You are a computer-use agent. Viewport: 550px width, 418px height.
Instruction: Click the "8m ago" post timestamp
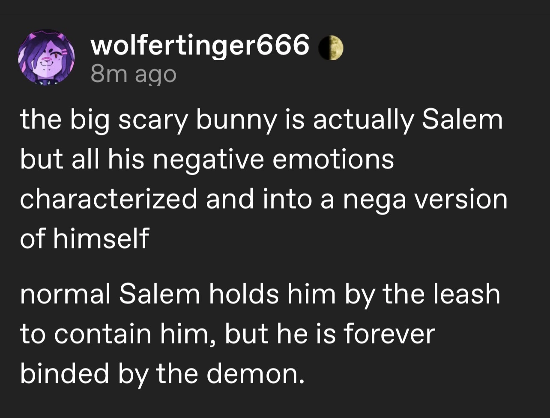point(133,75)
